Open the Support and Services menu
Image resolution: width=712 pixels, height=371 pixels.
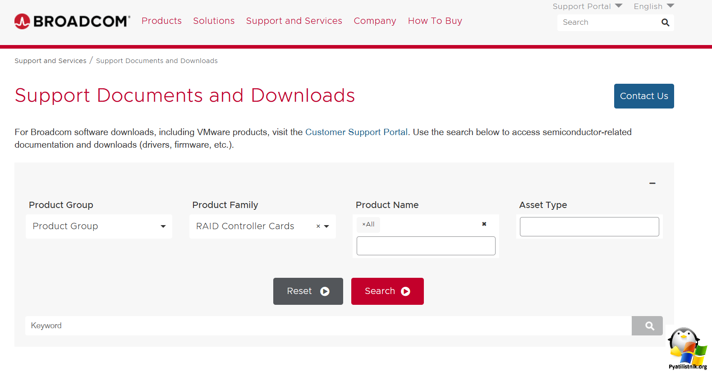[294, 21]
